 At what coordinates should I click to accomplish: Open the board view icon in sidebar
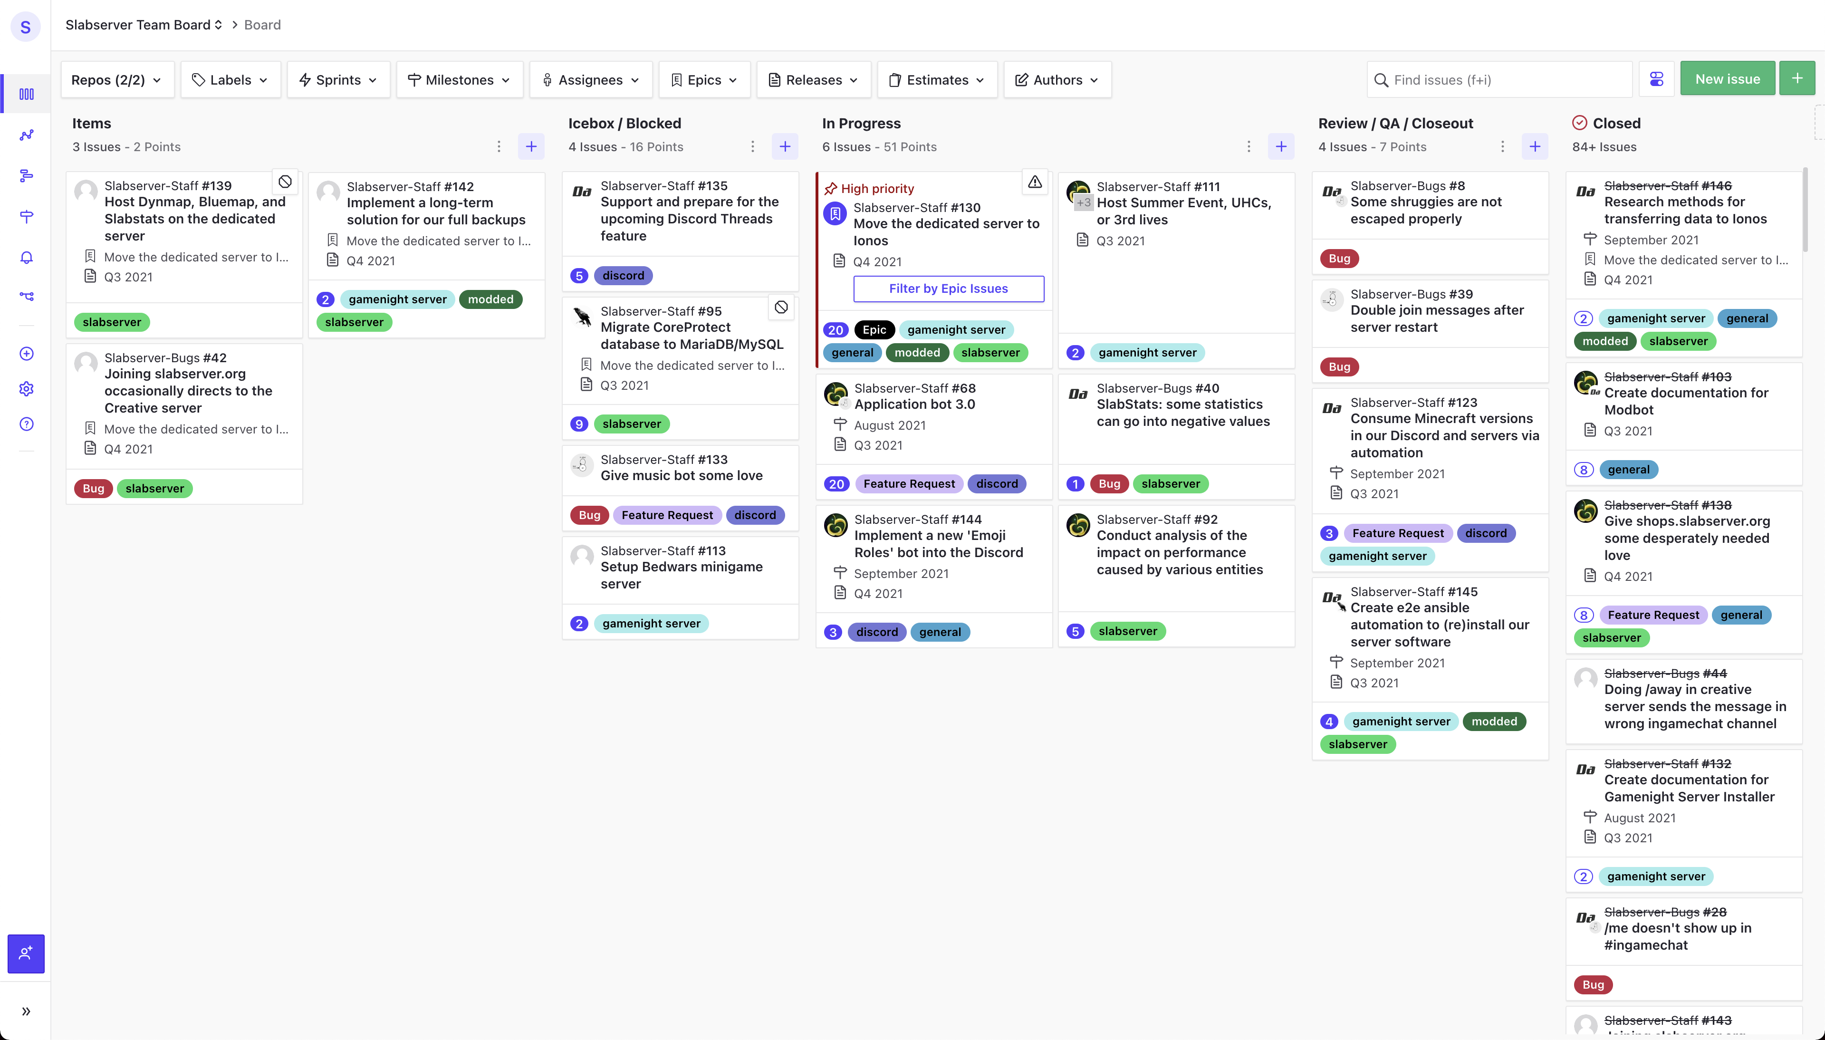(27, 94)
